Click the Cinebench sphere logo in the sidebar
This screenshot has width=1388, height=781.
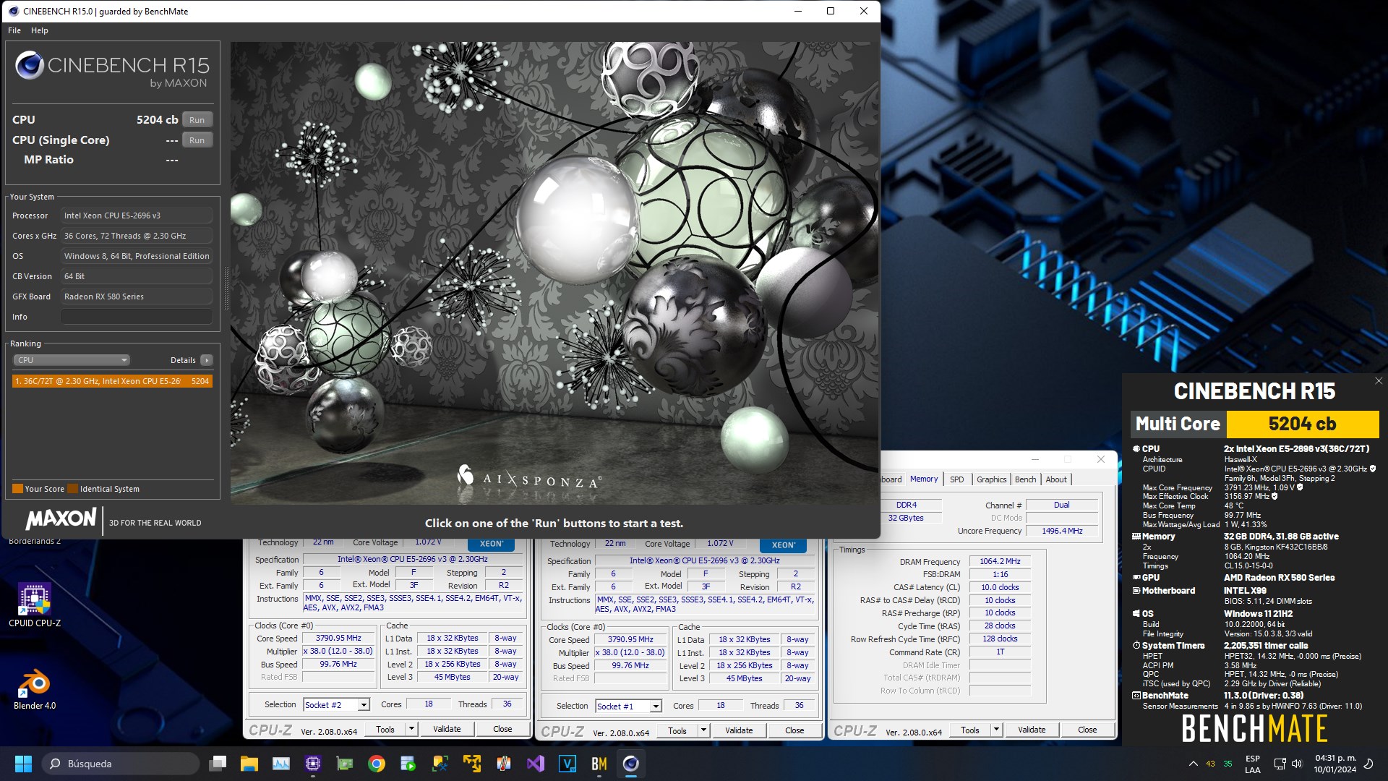(30, 65)
